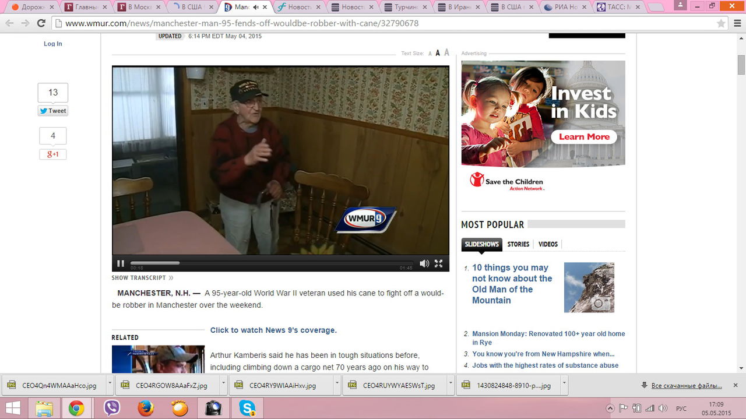This screenshot has height=419, width=746.
Task: Select the largest text size A
Action: coord(447,52)
